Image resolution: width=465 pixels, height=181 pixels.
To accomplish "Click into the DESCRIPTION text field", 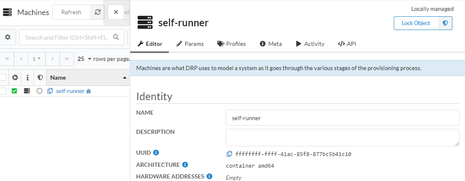I will 342,137.
